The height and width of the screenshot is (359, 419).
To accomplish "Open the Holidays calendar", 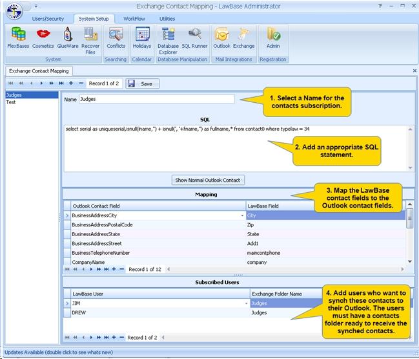I will [142, 38].
